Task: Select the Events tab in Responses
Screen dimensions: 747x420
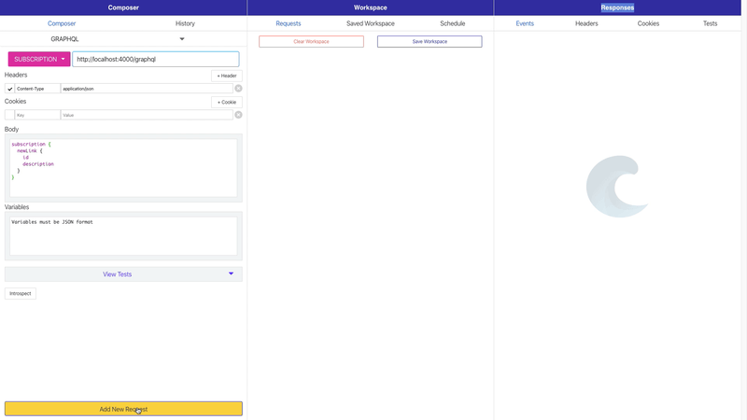Action: click(x=525, y=23)
